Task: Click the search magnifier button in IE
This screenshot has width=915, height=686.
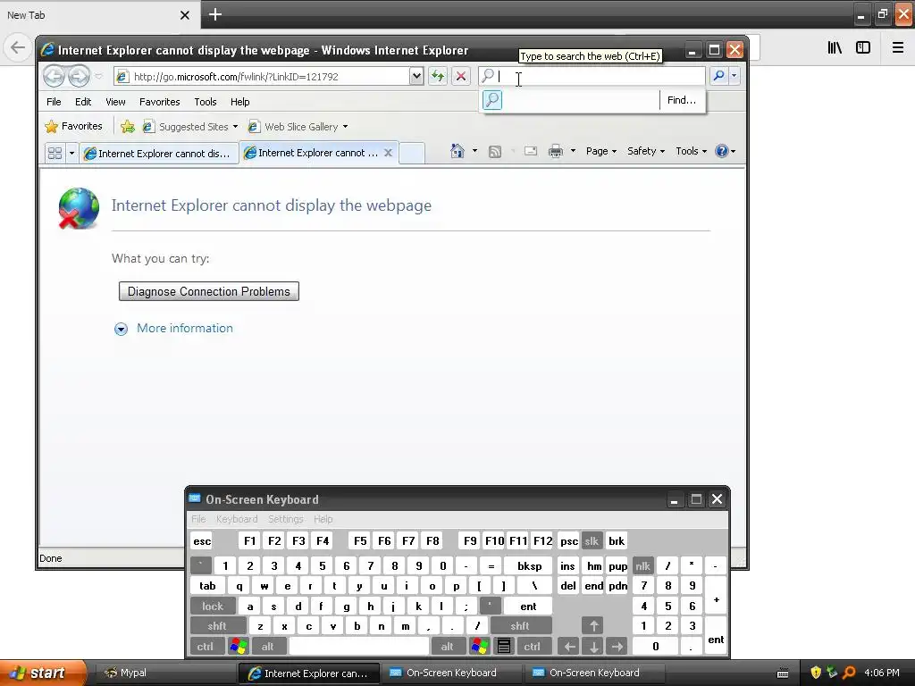Action: (x=719, y=76)
